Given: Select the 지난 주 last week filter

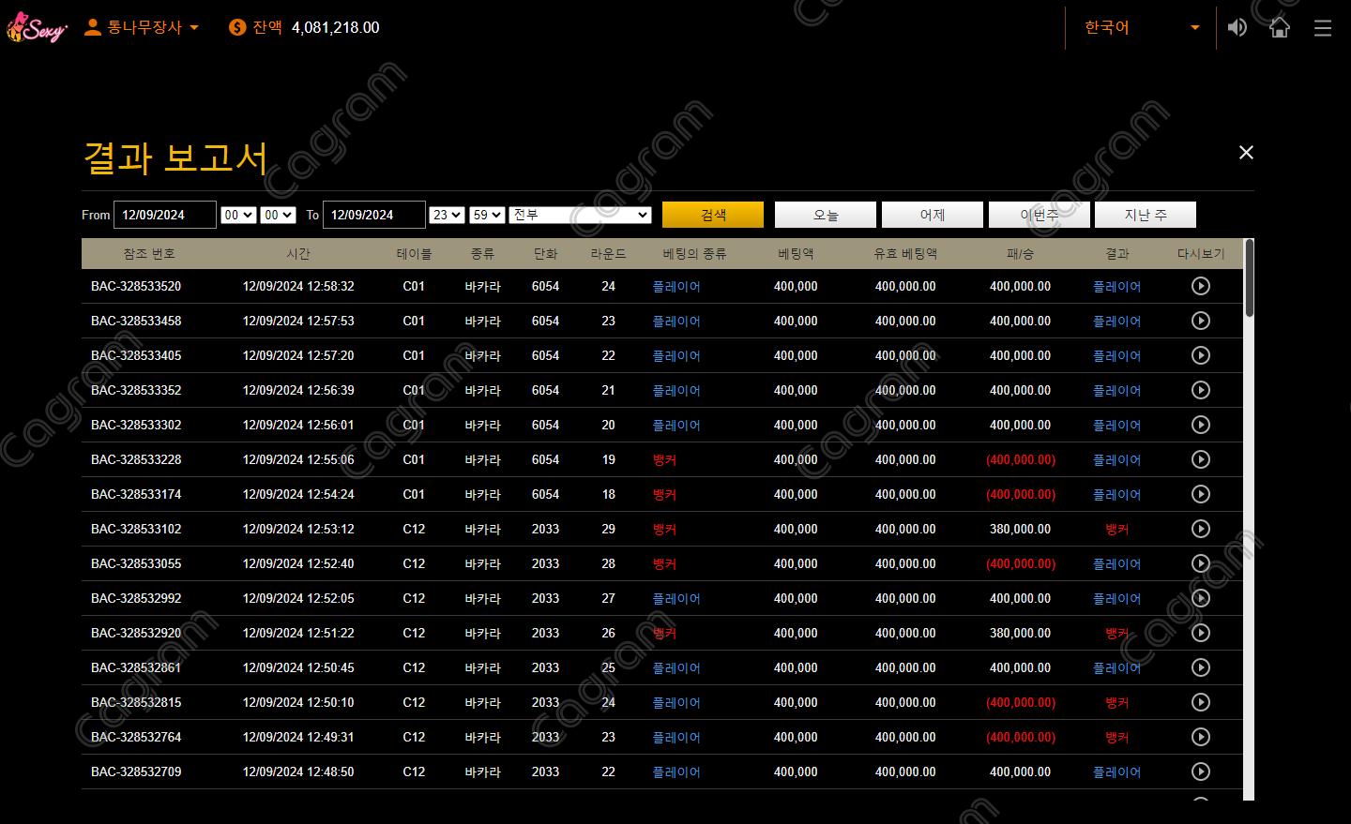Looking at the screenshot, I should coord(1146,215).
